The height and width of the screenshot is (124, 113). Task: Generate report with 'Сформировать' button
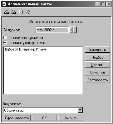click(17, 118)
